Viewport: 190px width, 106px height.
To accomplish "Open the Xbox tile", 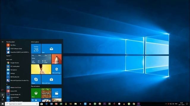I will 36,93.
